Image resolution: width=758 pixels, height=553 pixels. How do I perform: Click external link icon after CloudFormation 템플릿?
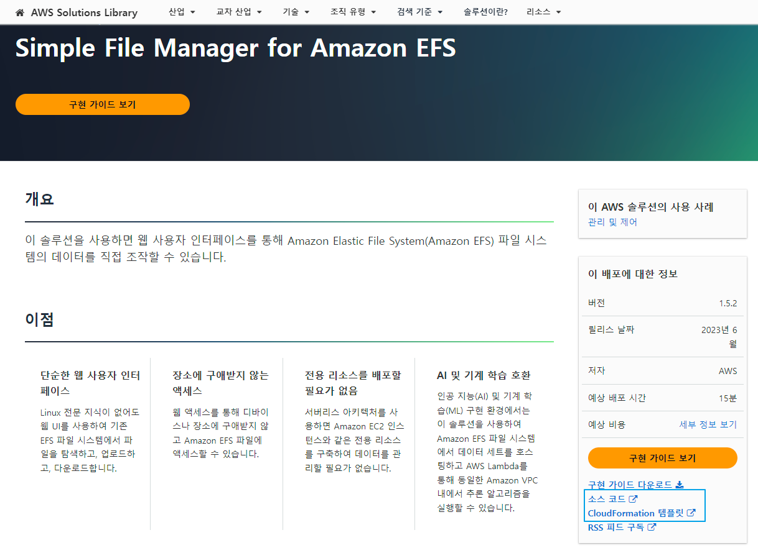691,513
